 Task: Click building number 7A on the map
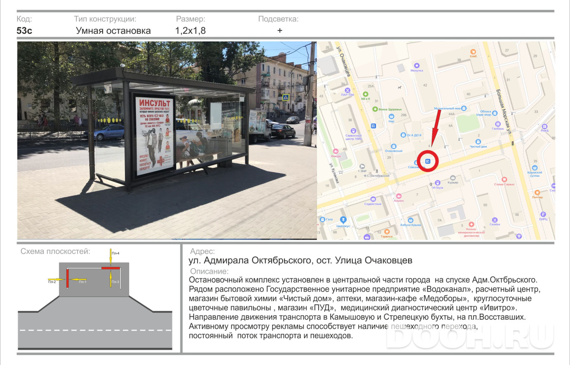pyautogui.click(x=440, y=220)
